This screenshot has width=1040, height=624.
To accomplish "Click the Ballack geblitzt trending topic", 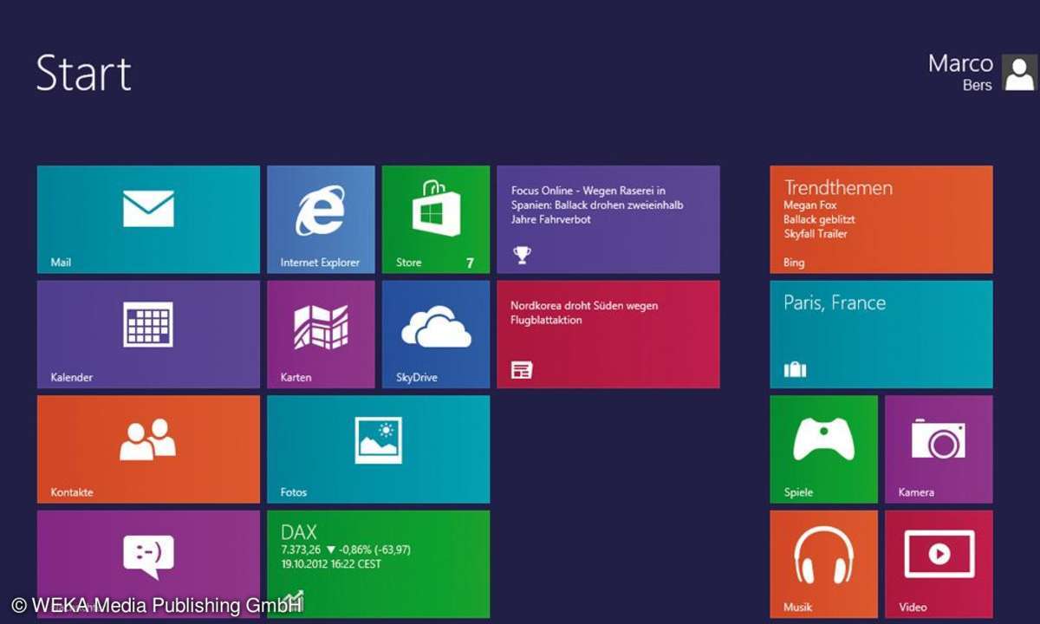I will 819,220.
